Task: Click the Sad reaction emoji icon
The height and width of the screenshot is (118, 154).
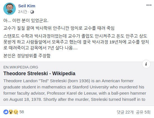Action: click(x=16, y=112)
